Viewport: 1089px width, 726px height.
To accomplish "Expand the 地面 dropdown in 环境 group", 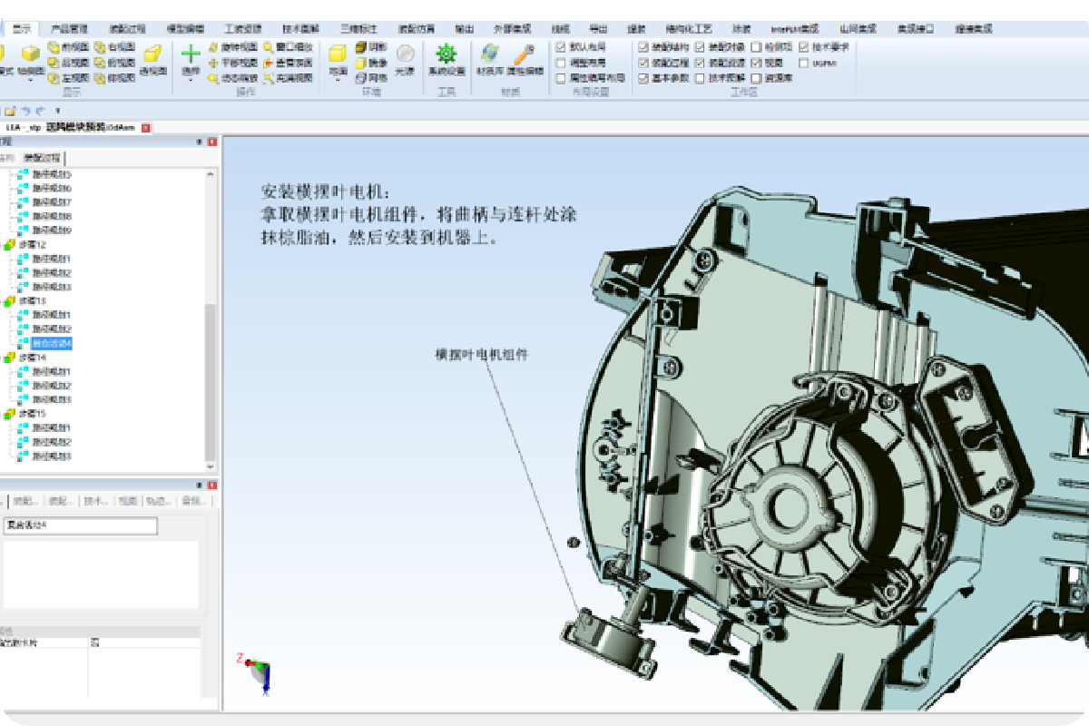I will tap(338, 80).
